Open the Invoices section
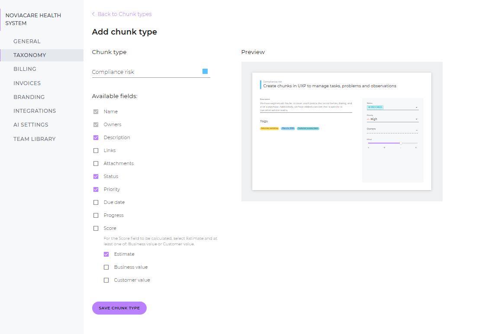The height and width of the screenshot is (334, 485). (x=27, y=83)
